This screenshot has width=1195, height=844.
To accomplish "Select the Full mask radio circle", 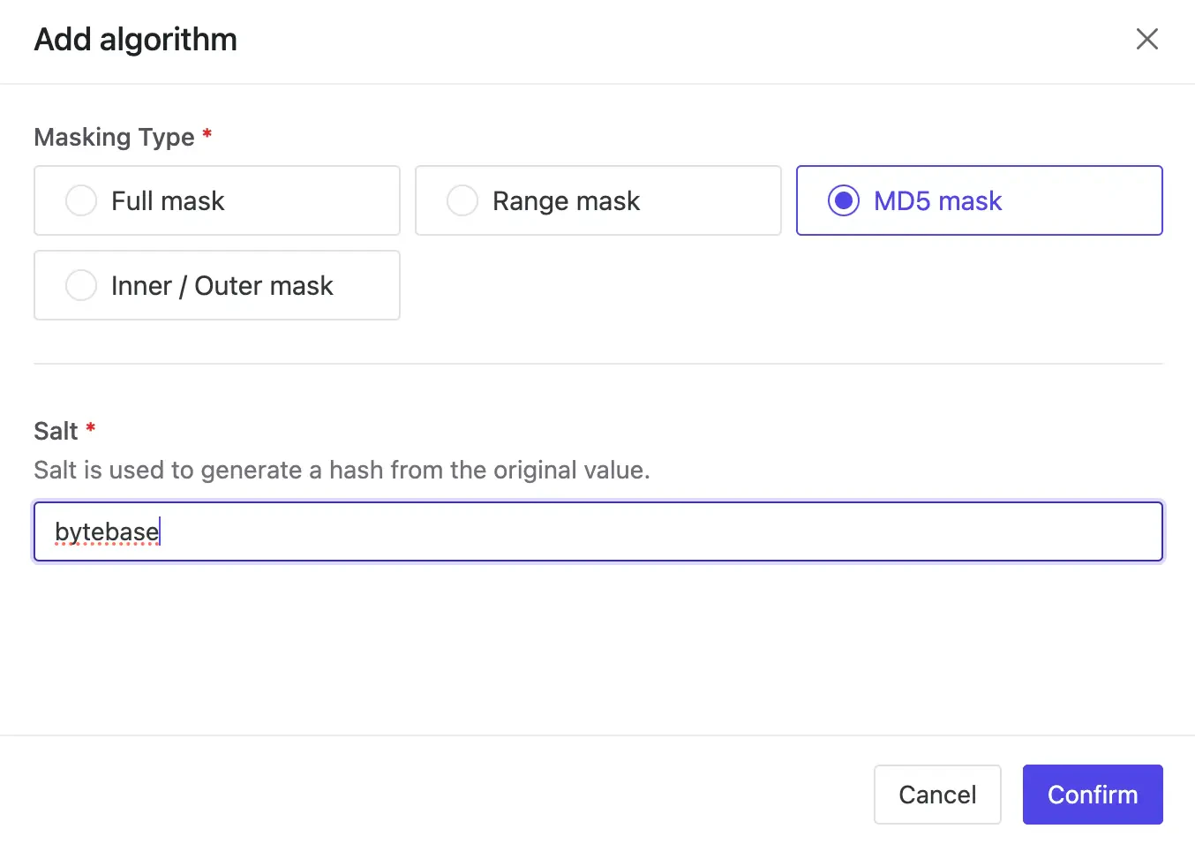I will tap(81, 200).
